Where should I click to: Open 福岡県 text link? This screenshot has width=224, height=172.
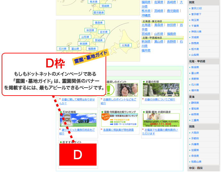(x=146, y=2)
